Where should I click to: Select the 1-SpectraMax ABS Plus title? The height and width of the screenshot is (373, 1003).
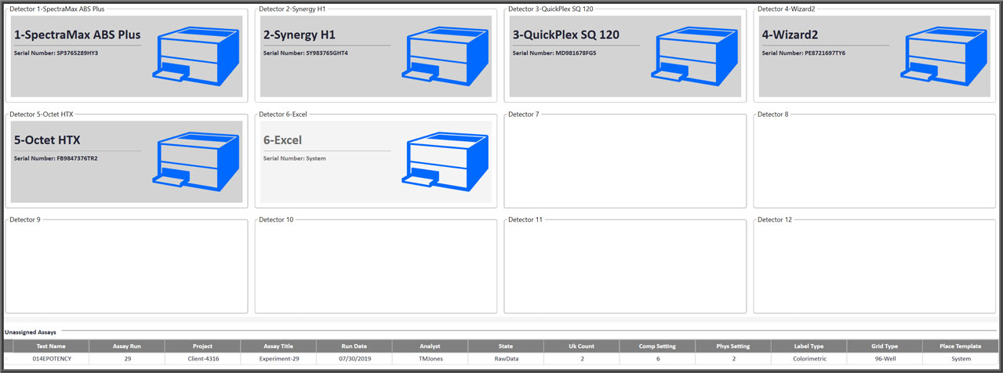coord(77,35)
